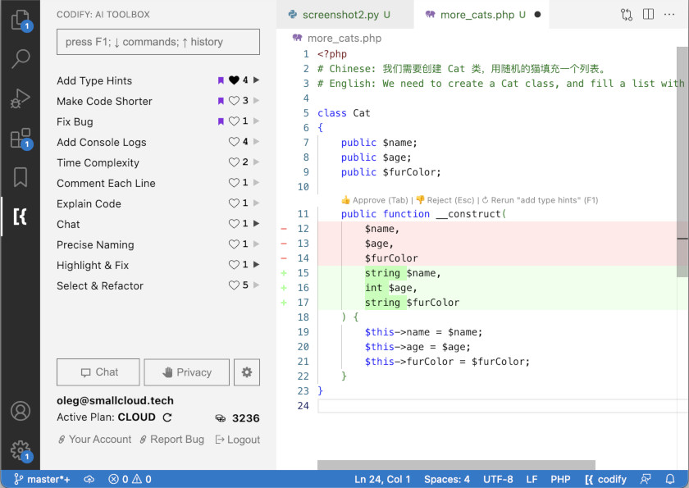Select Precise Naming command

pyautogui.click(x=95, y=244)
